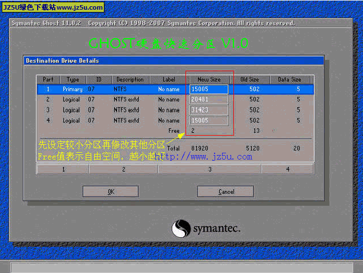Click the Old Size column header
The image size is (363, 273).
coord(249,80)
